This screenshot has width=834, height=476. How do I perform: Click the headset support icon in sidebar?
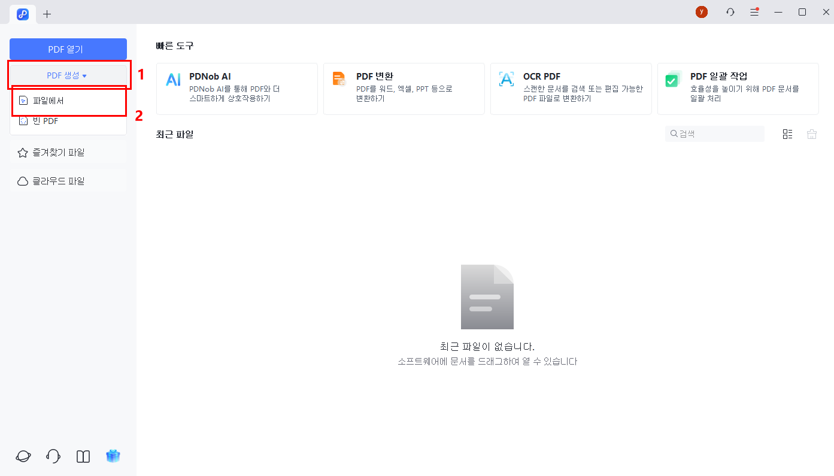pyautogui.click(x=53, y=456)
